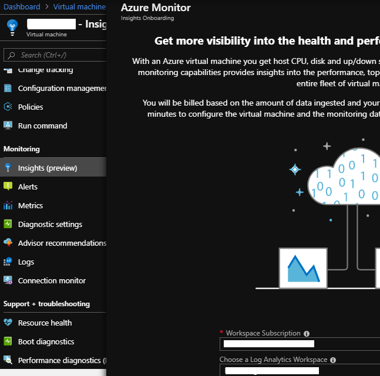380x376 pixels.
Task: Click the sidebar search box
Action: pos(56,55)
